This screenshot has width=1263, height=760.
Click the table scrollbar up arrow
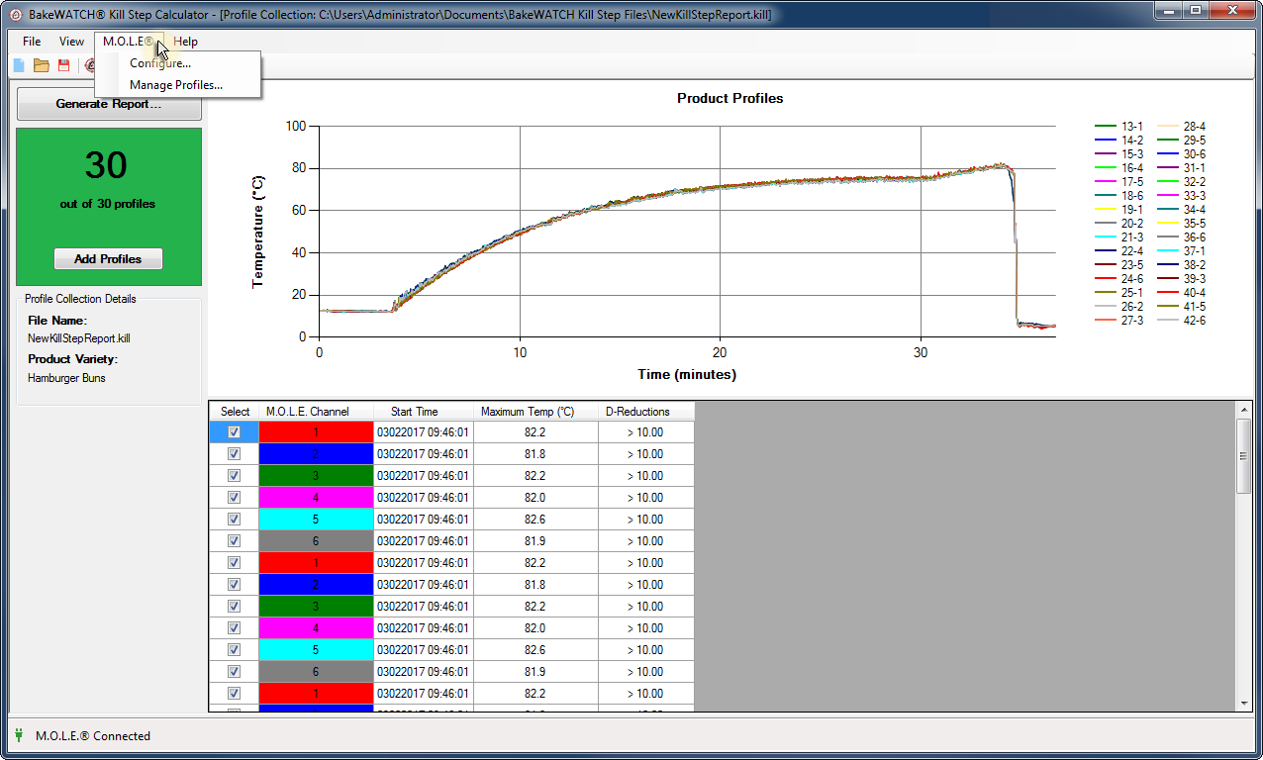(1244, 410)
